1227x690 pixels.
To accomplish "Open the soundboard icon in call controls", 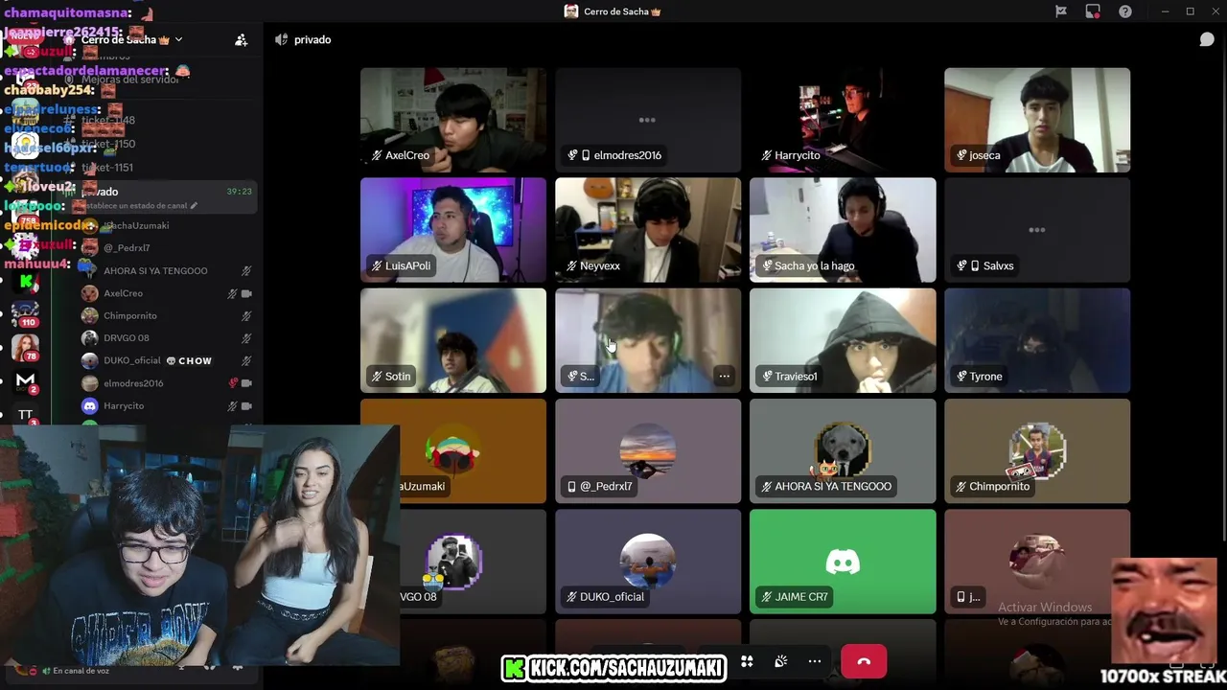I will pyautogui.click(x=781, y=661).
